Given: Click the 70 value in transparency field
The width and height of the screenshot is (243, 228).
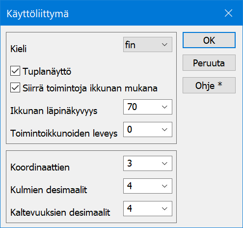Looking at the screenshot, I should coord(132,107).
